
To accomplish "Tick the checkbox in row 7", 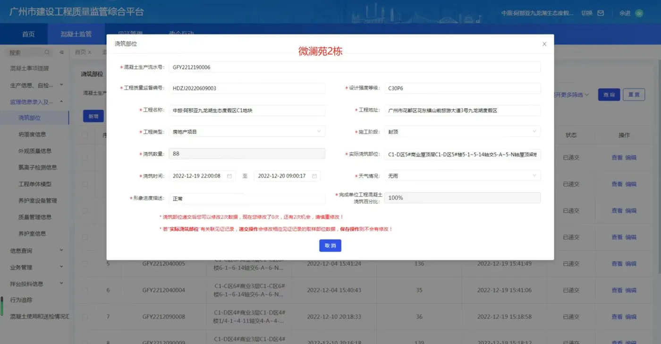I will (85, 317).
